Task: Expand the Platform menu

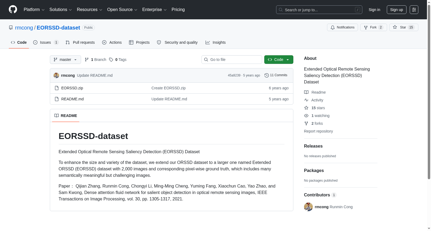Action: pos(34,10)
